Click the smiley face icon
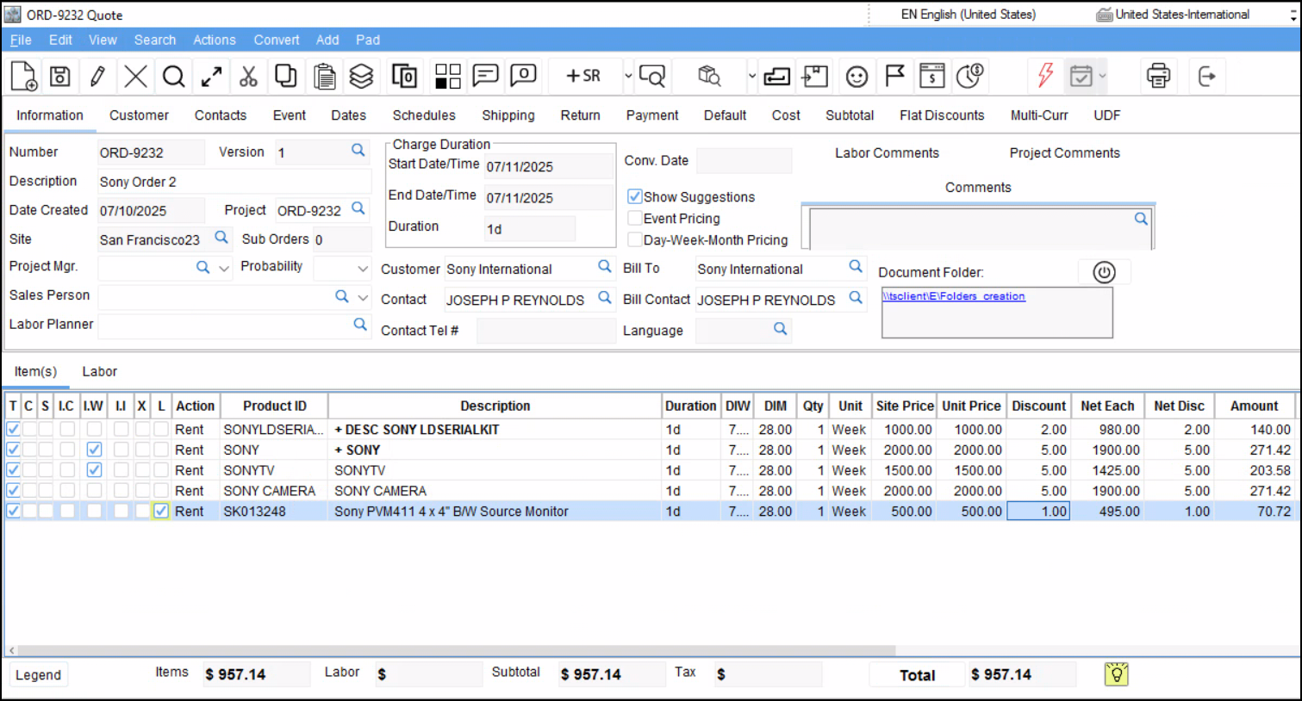 coord(857,77)
